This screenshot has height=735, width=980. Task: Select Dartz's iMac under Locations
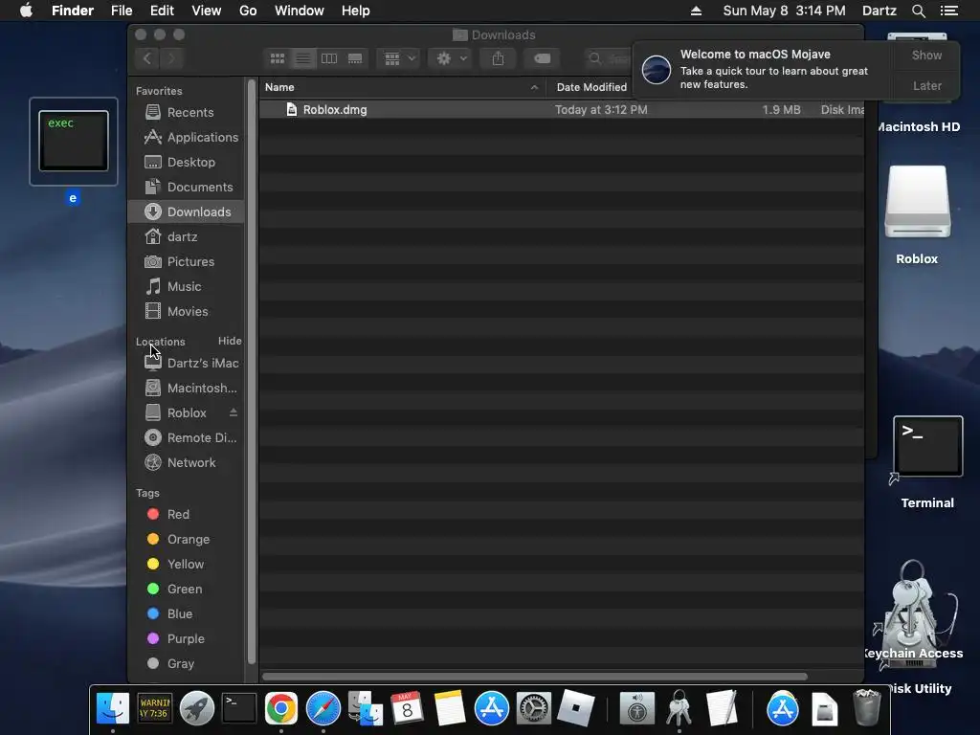(x=186, y=363)
